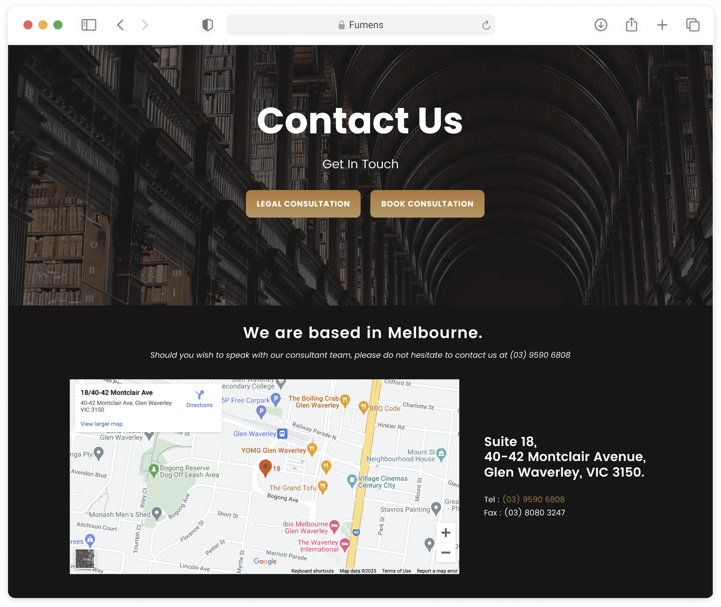Show the tab overview
Screen dimensions: 721x607
coord(693,25)
